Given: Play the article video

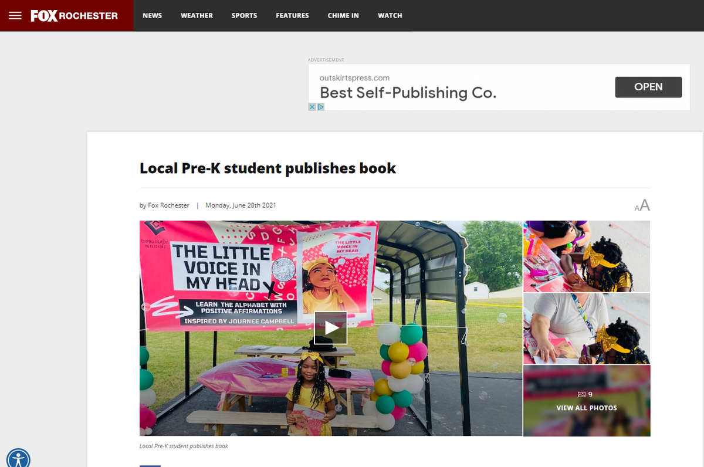Looking at the screenshot, I should [331, 328].
